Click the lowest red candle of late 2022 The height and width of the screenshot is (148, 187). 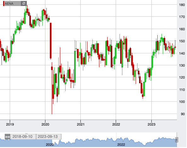pyautogui.click(x=143, y=96)
